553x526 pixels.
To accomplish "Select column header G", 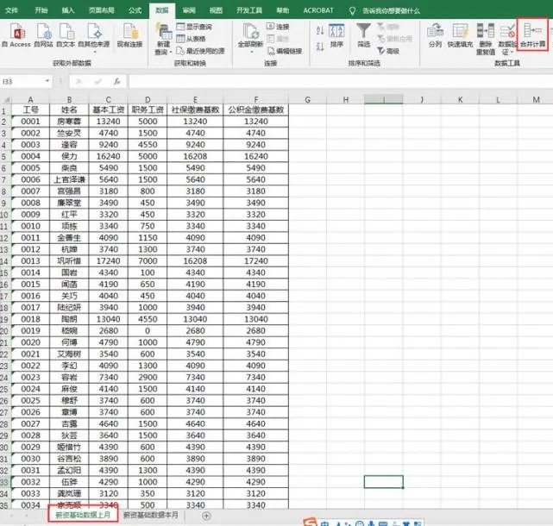I will click(x=307, y=100).
